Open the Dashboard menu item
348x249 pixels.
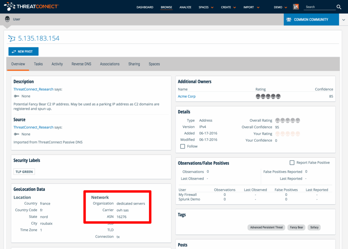[145, 7]
